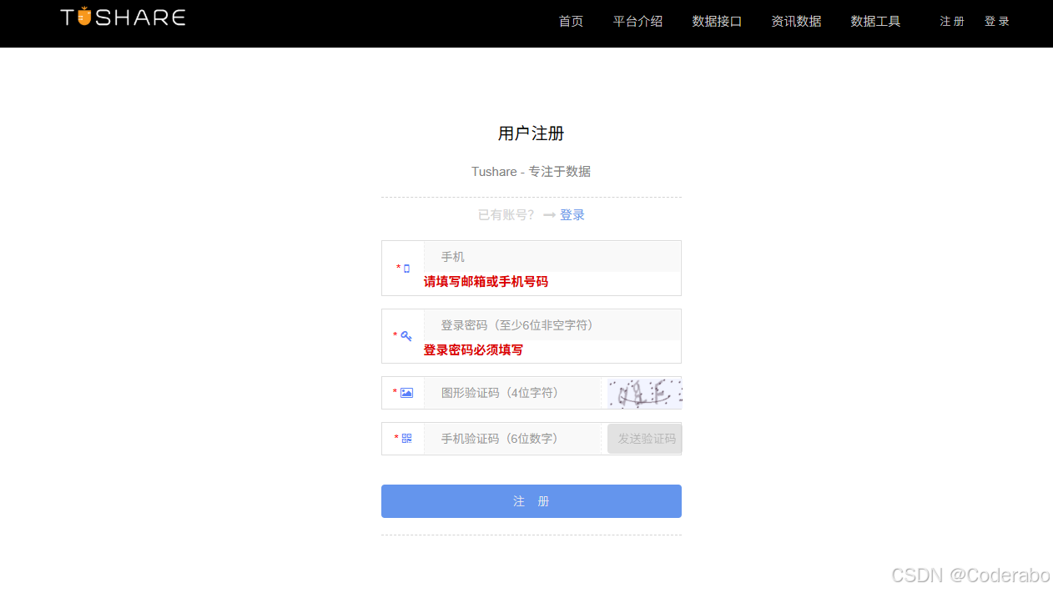Open the 首页 menu item

[571, 21]
